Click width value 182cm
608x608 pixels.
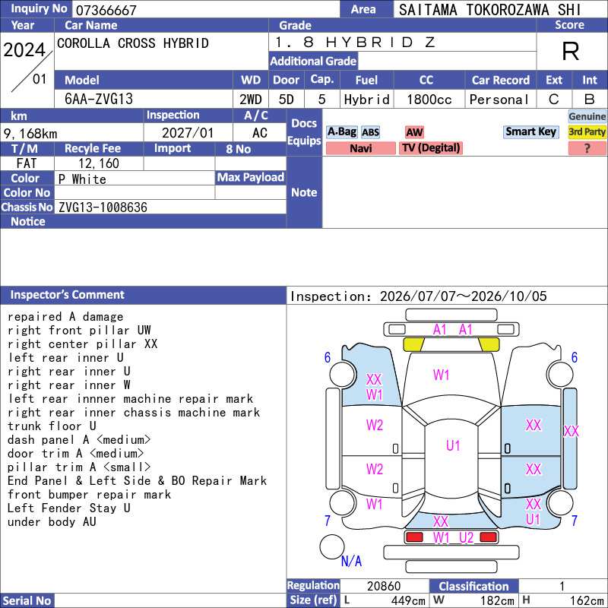coord(498,600)
